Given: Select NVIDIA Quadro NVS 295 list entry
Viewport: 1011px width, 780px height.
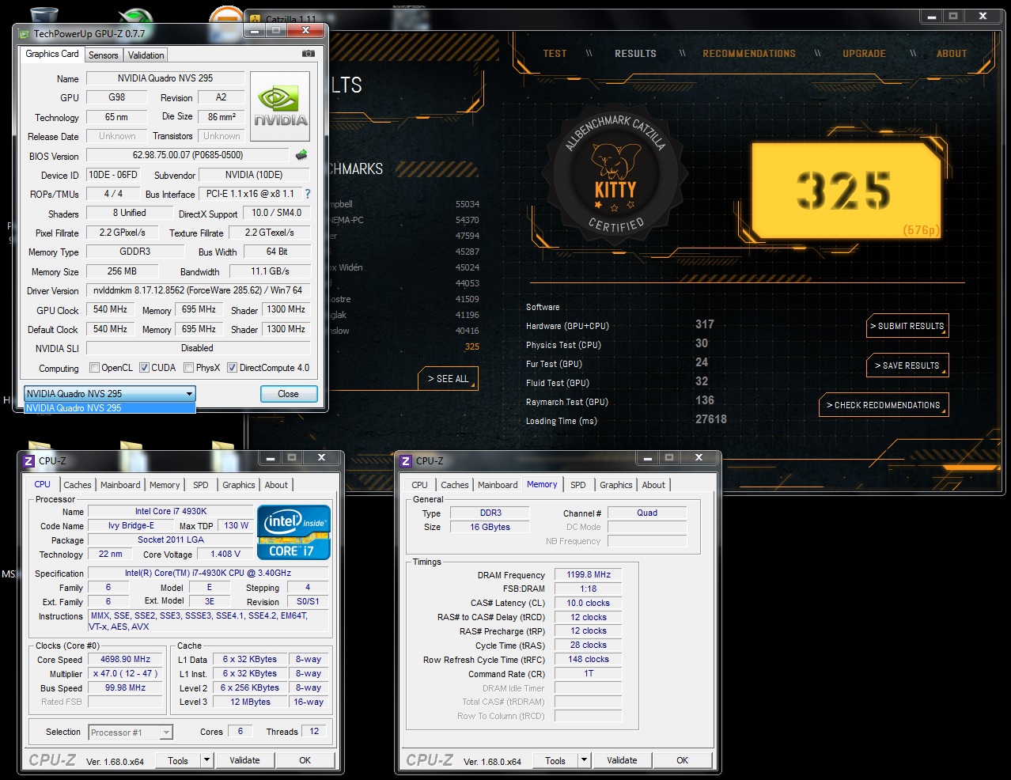Looking at the screenshot, I should [110, 408].
